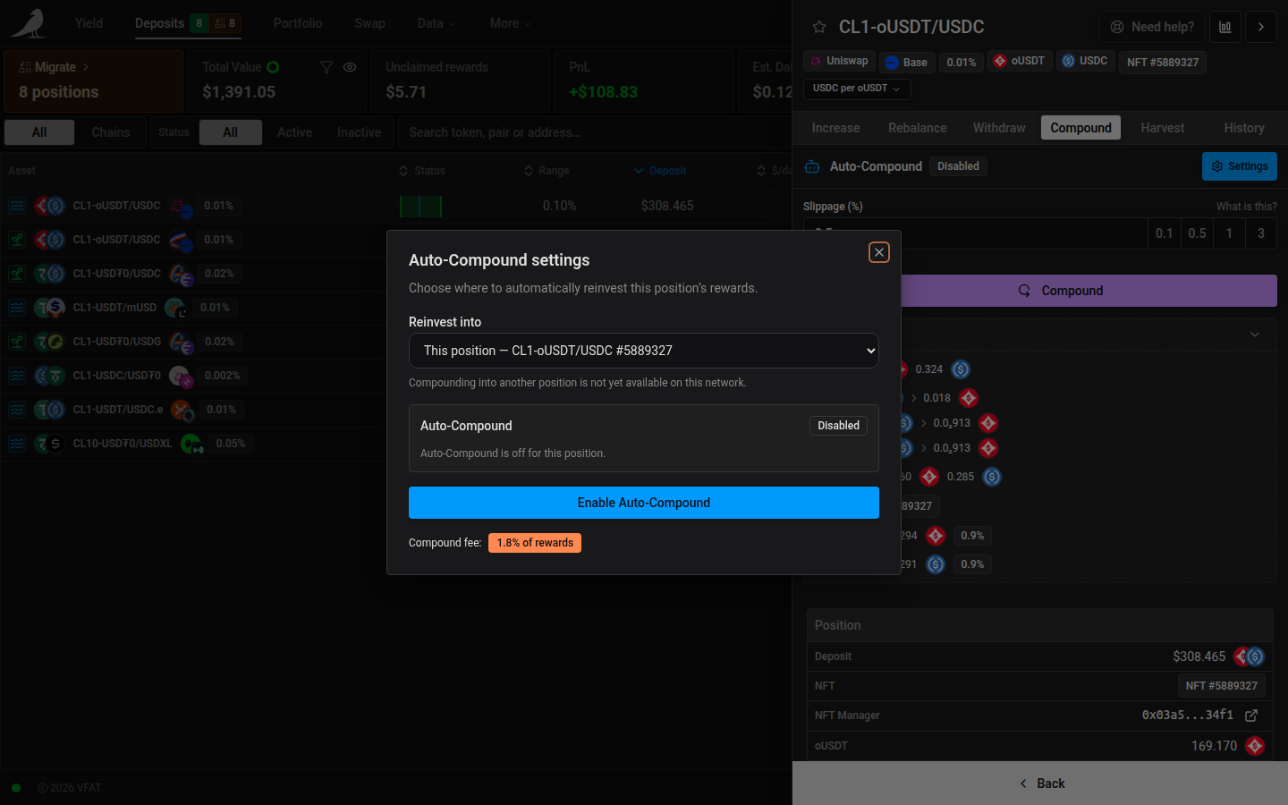Open the History tab
Image resolution: width=1288 pixels, height=805 pixels.
click(x=1244, y=128)
